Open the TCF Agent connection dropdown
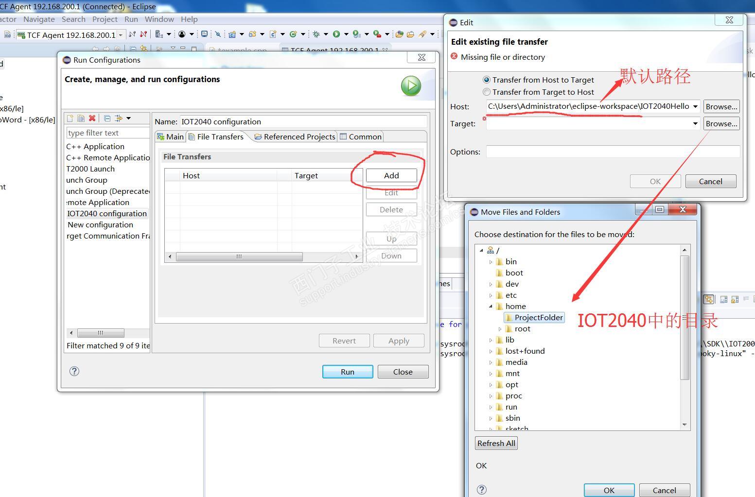Screen dimensions: 755x497 pyautogui.click(x=121, y=35)
